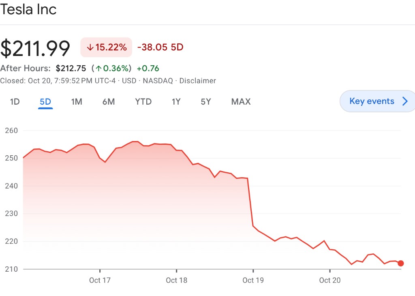Switch to the 6M range tab

click(x=109, y=102)
